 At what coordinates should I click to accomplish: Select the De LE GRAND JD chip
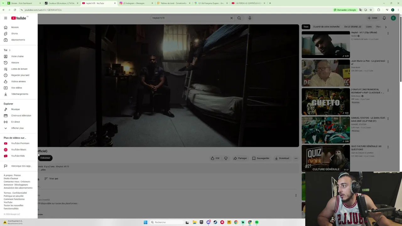pyautogui.click(x=353, y=27)
